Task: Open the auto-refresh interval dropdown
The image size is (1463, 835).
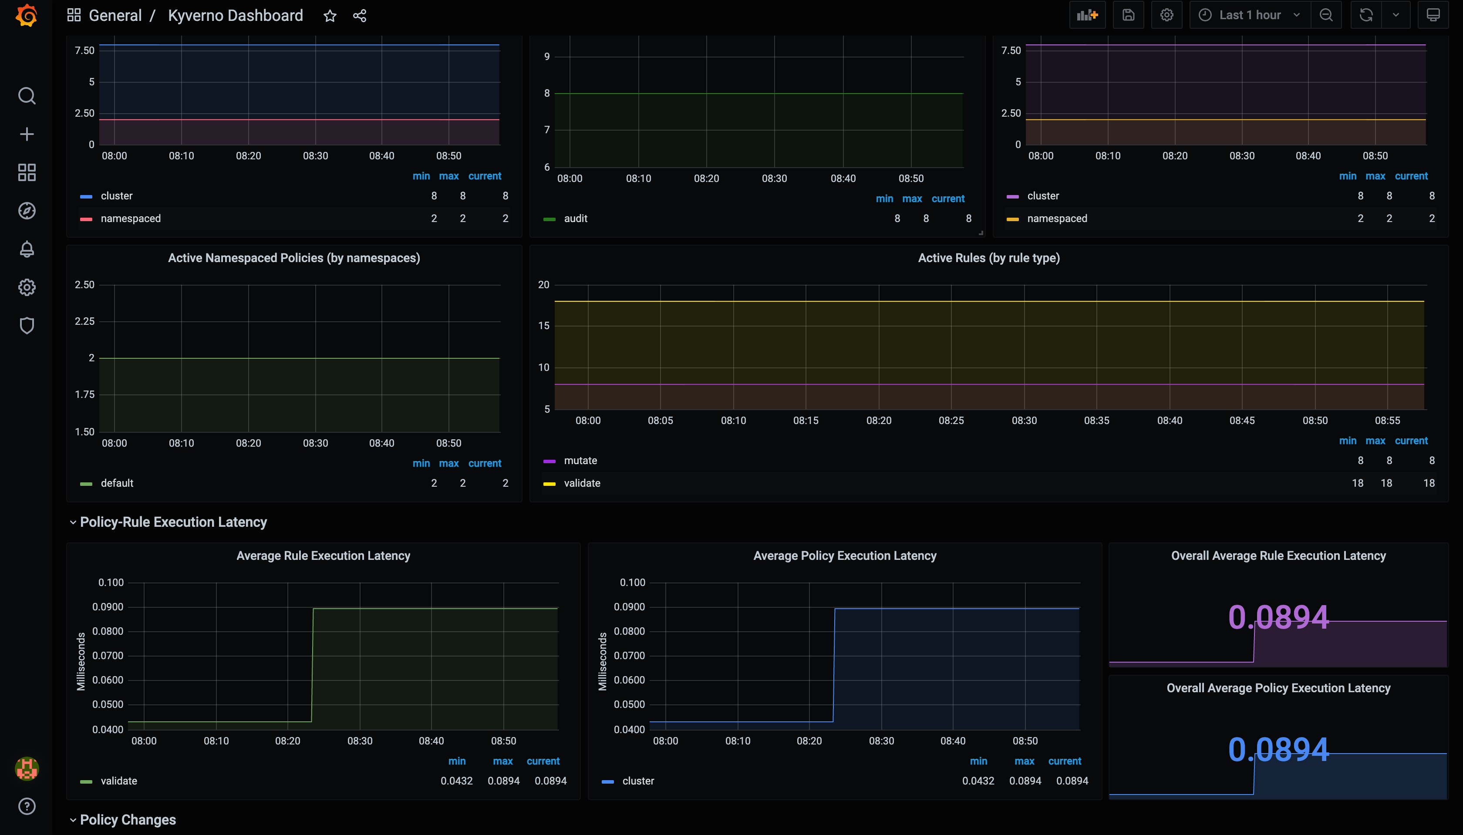Action: point(1396,14)
